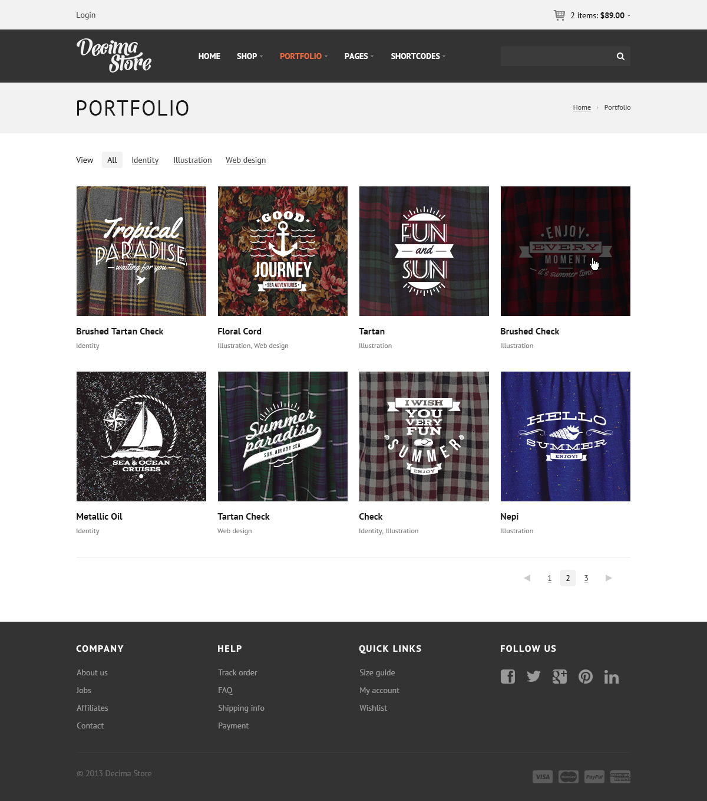Open the Track order link
707x801 pixels.
coord(237,672)
